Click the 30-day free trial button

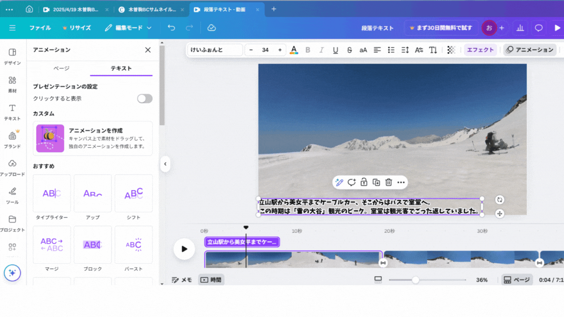click(x=441, y=28)
